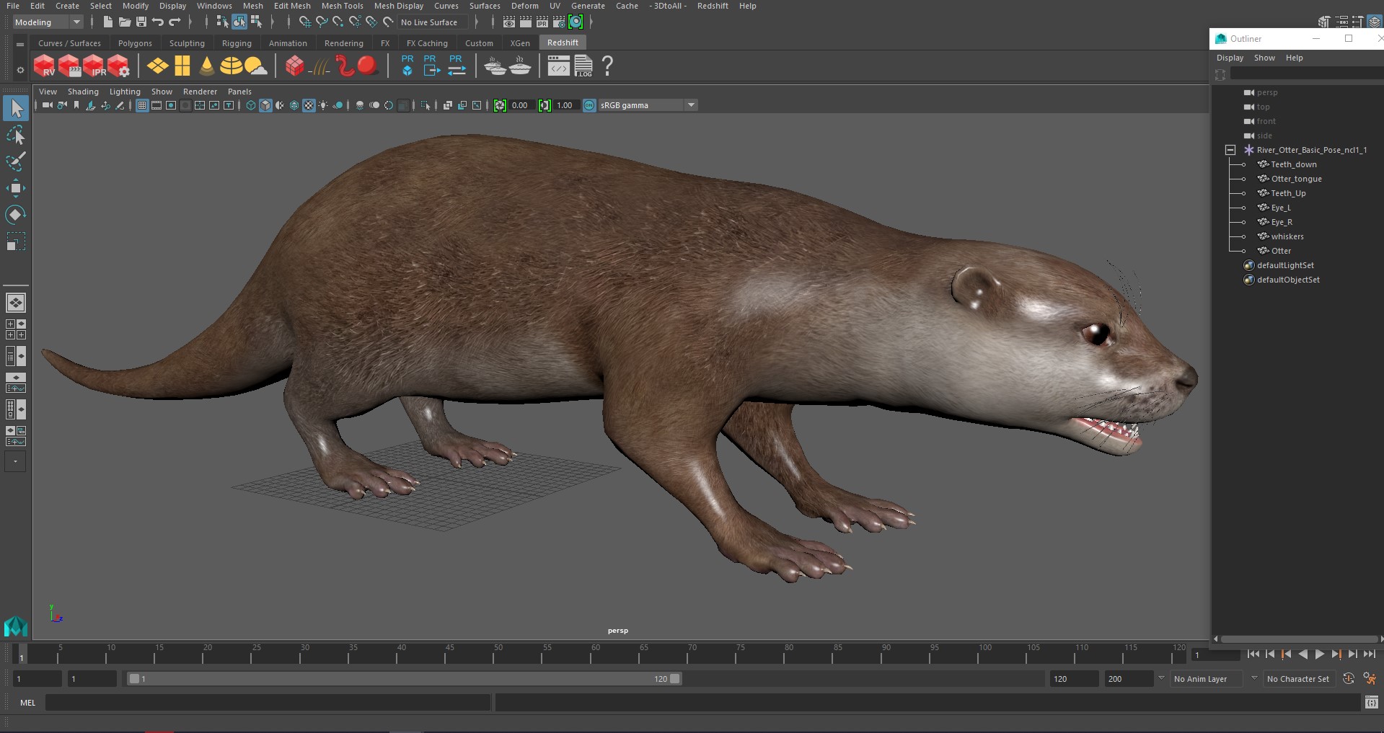Image resolution: width=1384 pixels, height=733 pixels.
Task: Click the MEL script language button
Action: pyautogui.click(x=27, y=703)
